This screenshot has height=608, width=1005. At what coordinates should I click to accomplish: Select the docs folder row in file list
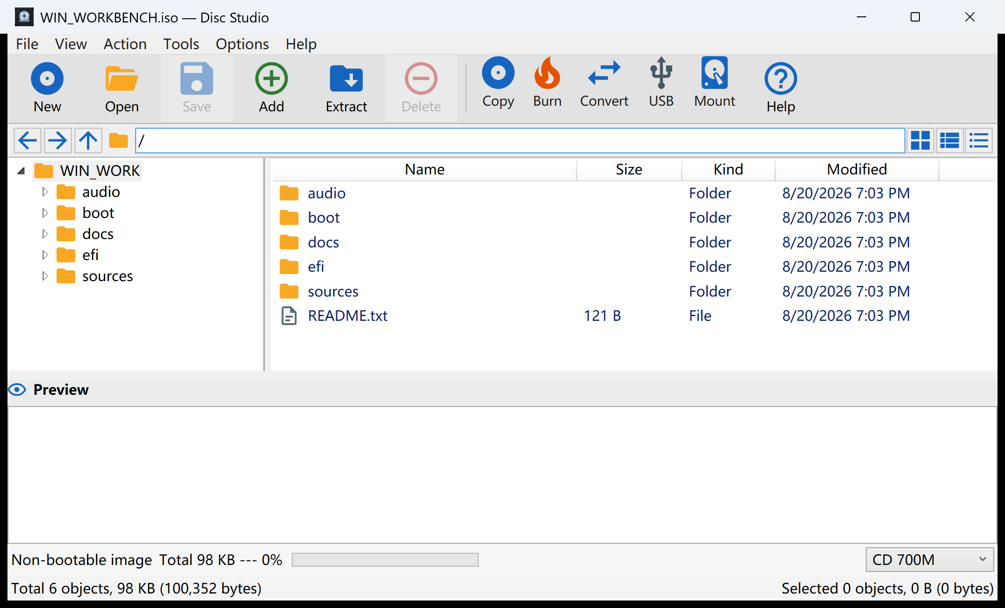pos(633,242)
